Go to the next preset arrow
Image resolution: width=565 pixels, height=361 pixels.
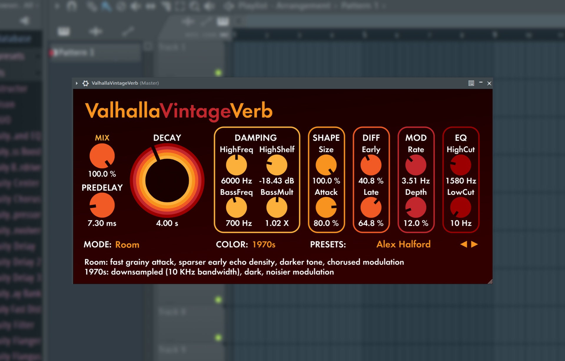474,244
